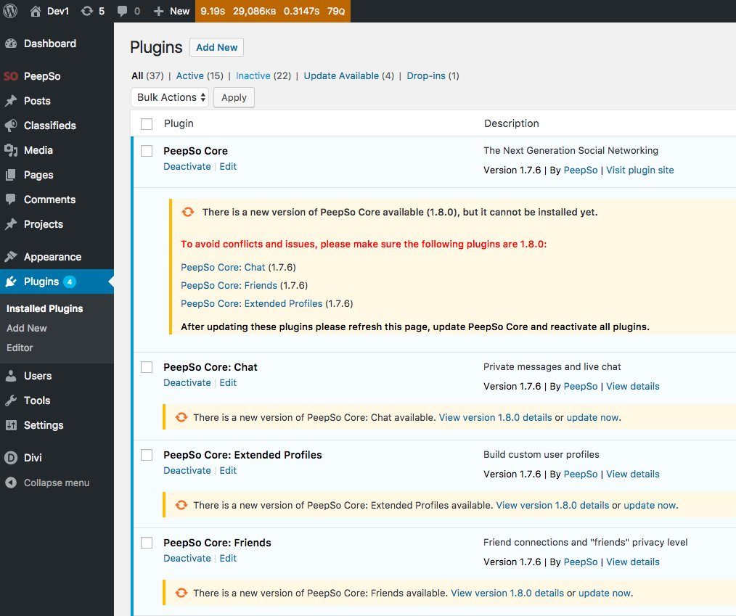Click the Settings sliders icon
This screenshot has height=616, width=736.
coord(12,425)
